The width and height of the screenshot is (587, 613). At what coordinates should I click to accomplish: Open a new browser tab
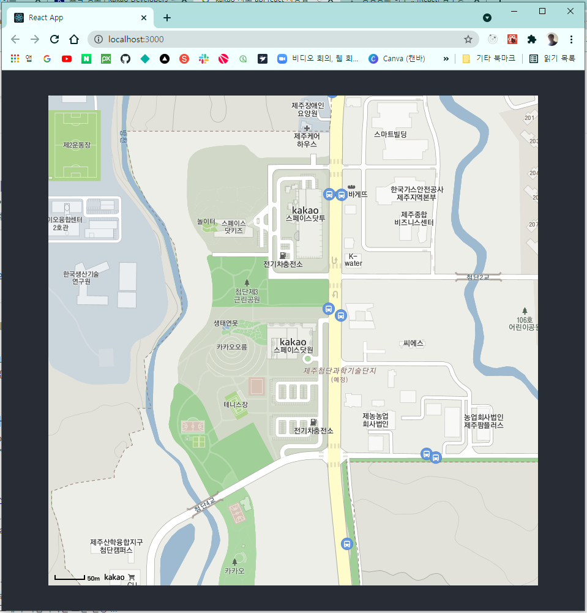tap(167, 18)
